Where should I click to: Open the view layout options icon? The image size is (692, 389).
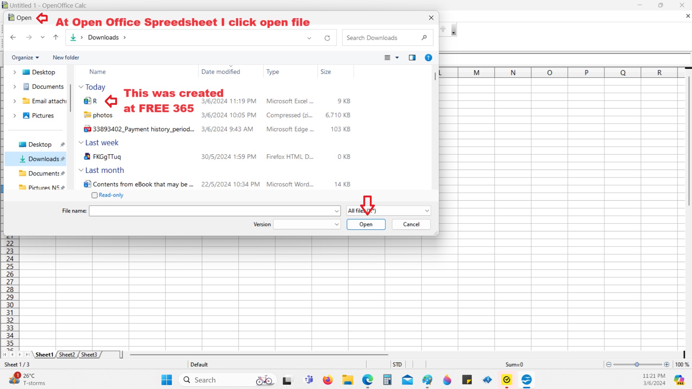(388, 57)
